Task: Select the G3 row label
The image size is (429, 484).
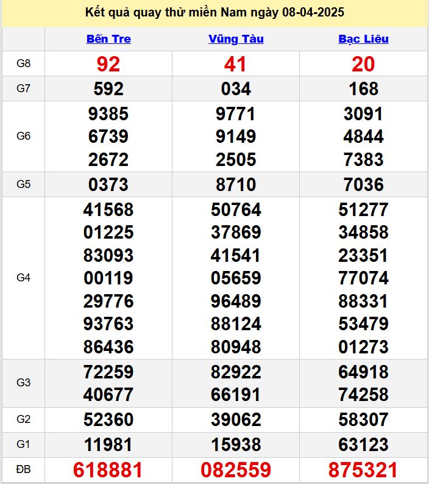Action: pos(23,383)
